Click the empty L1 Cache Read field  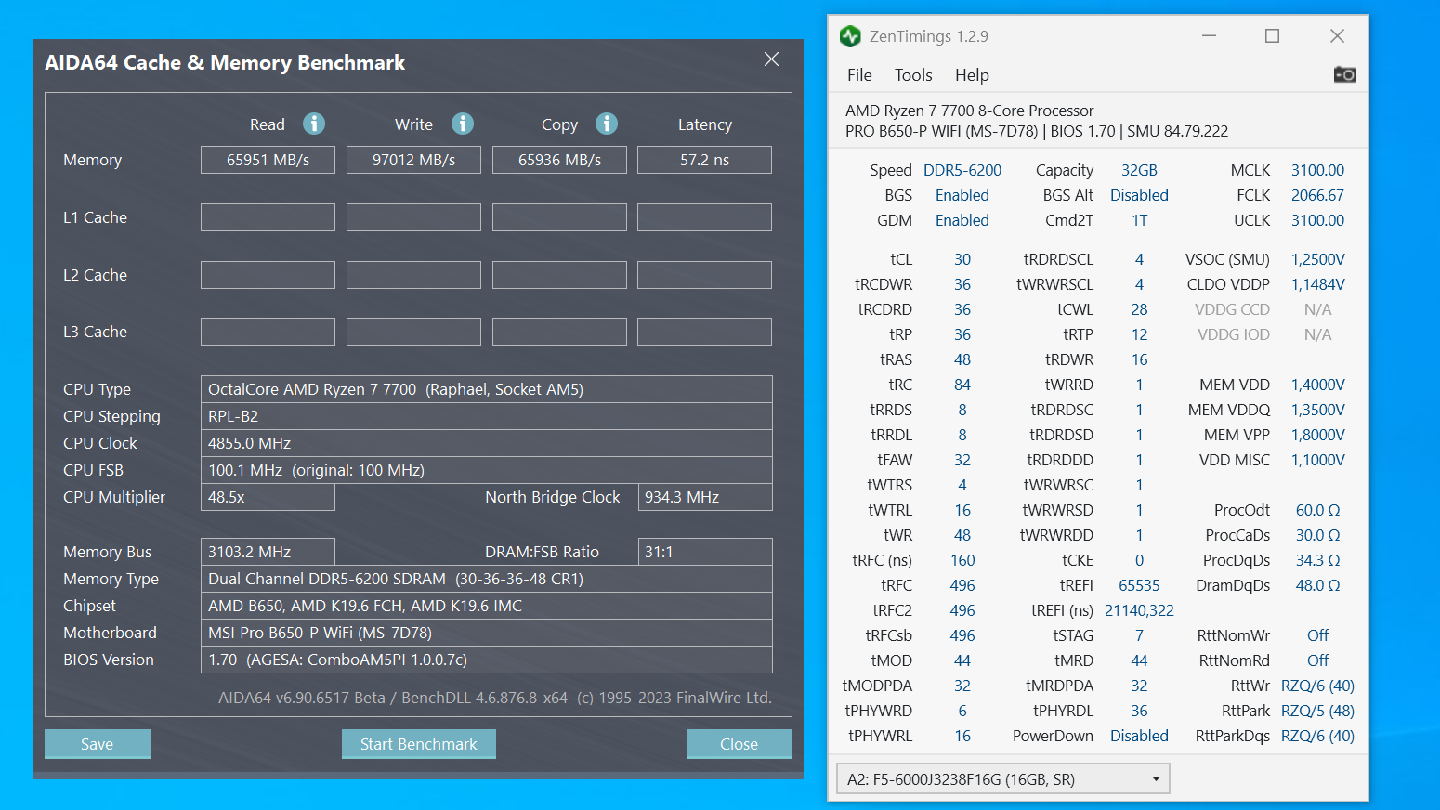coord(268,217)
